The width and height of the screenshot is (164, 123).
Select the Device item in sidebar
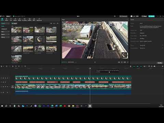click(x=3, y=26)
